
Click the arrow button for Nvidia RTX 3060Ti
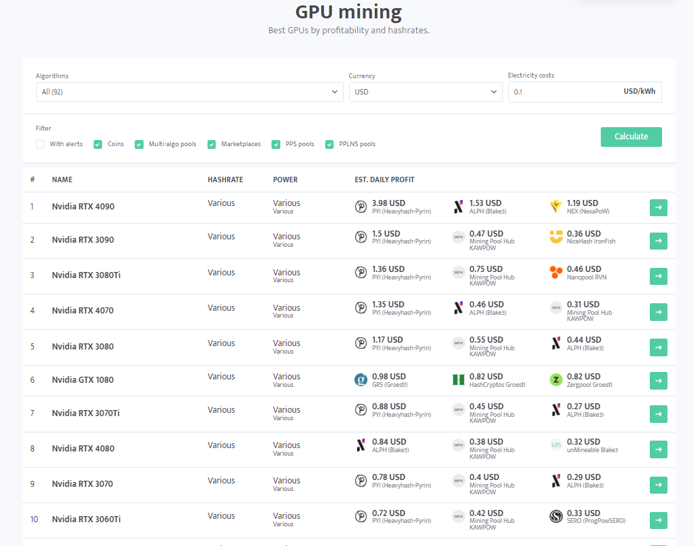658,520
